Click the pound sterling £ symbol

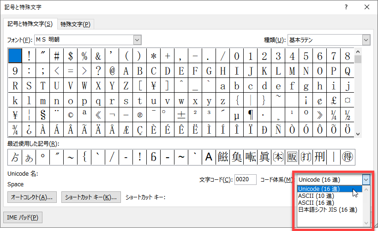pos(334,100)
